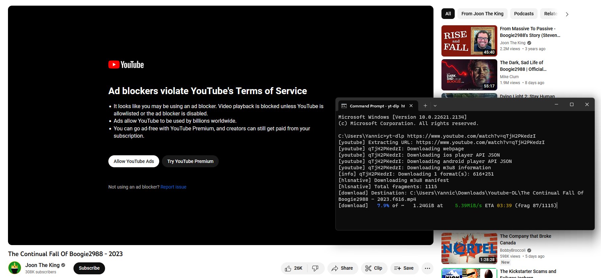Open terminal profile dropdown chevron
The image size is (601, 278).
[x=435, y=106]
